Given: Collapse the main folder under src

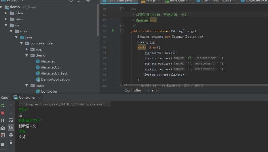Looking at the screenshot, I should pos(11,31).
